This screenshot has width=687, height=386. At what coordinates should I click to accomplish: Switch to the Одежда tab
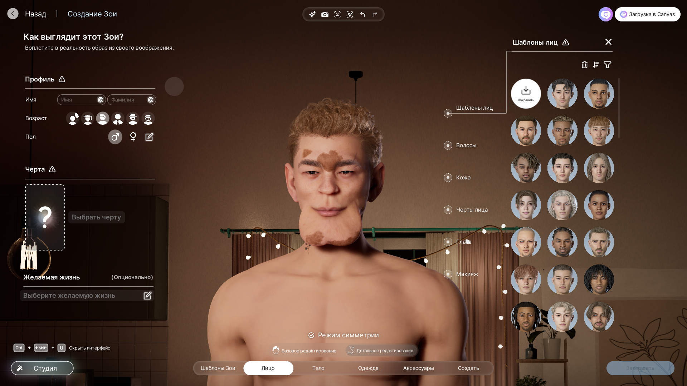point(368,368)
